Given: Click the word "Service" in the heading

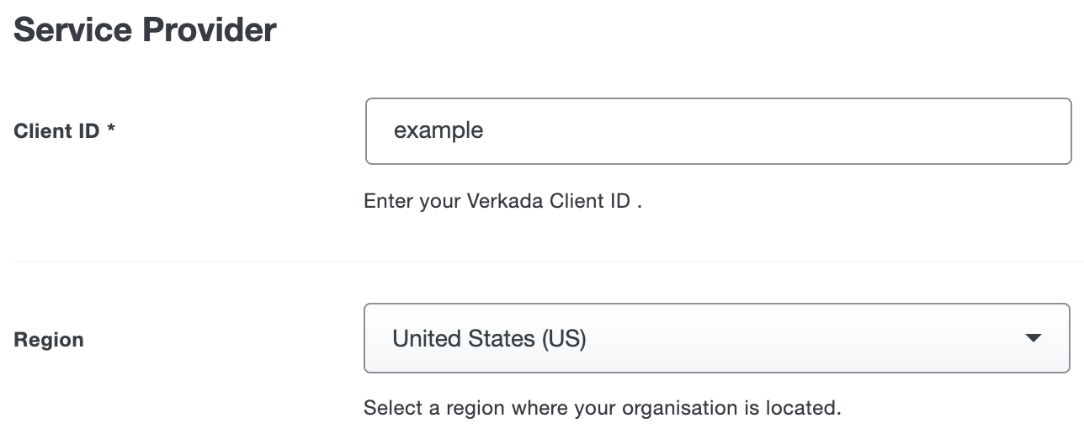Looking at the screenshot, I should click(x=71, y=30).
